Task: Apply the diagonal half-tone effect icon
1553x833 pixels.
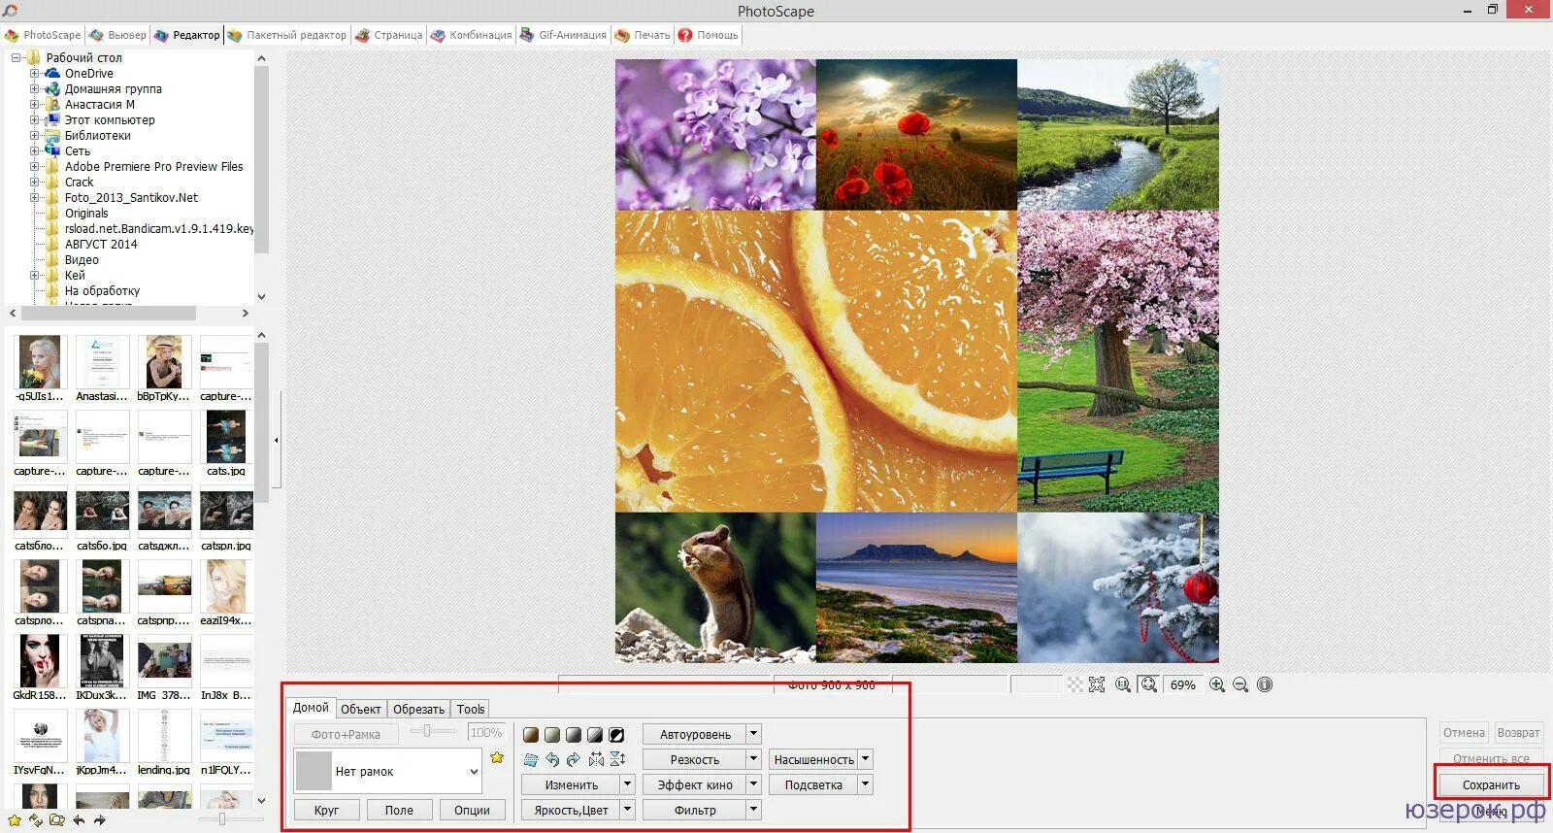Action: pyautogui.click(x=595, y=735)
